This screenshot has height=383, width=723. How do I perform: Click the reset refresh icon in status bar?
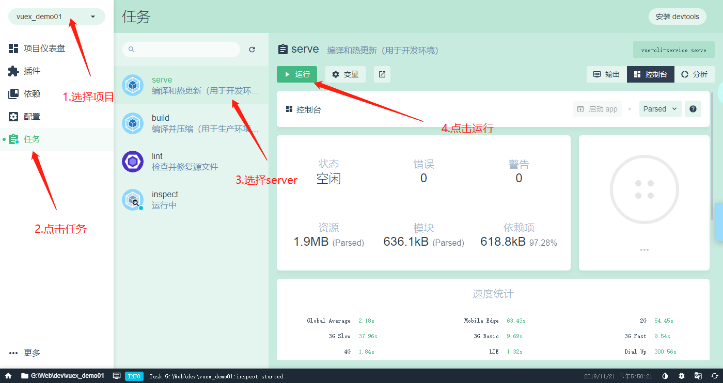click(x=715, y=376)
